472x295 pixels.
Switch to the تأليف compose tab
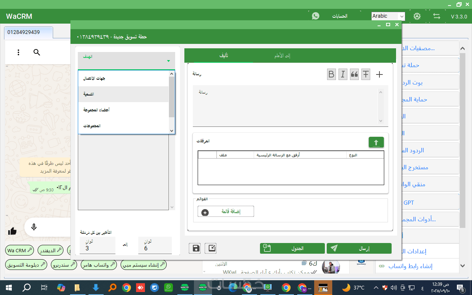(224, 56)
